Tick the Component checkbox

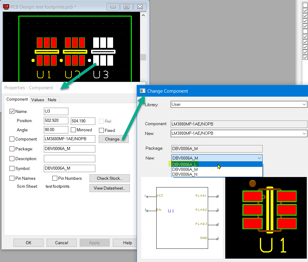(x=12, y=139)
